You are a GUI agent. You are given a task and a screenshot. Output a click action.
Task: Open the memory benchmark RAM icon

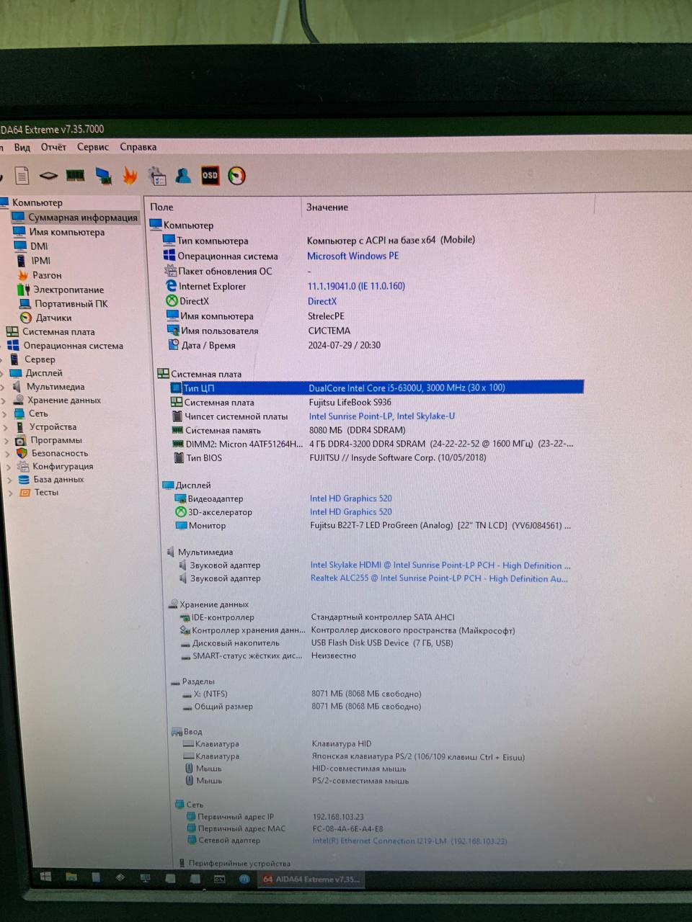click(75, 175)
